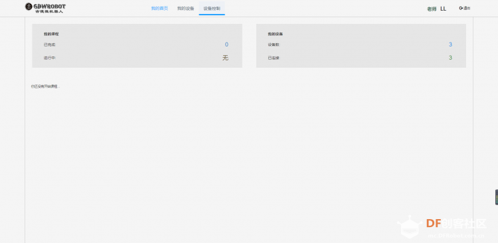Click the dark side widget at right edge
The image size is (498, 243).
[497, 197]
